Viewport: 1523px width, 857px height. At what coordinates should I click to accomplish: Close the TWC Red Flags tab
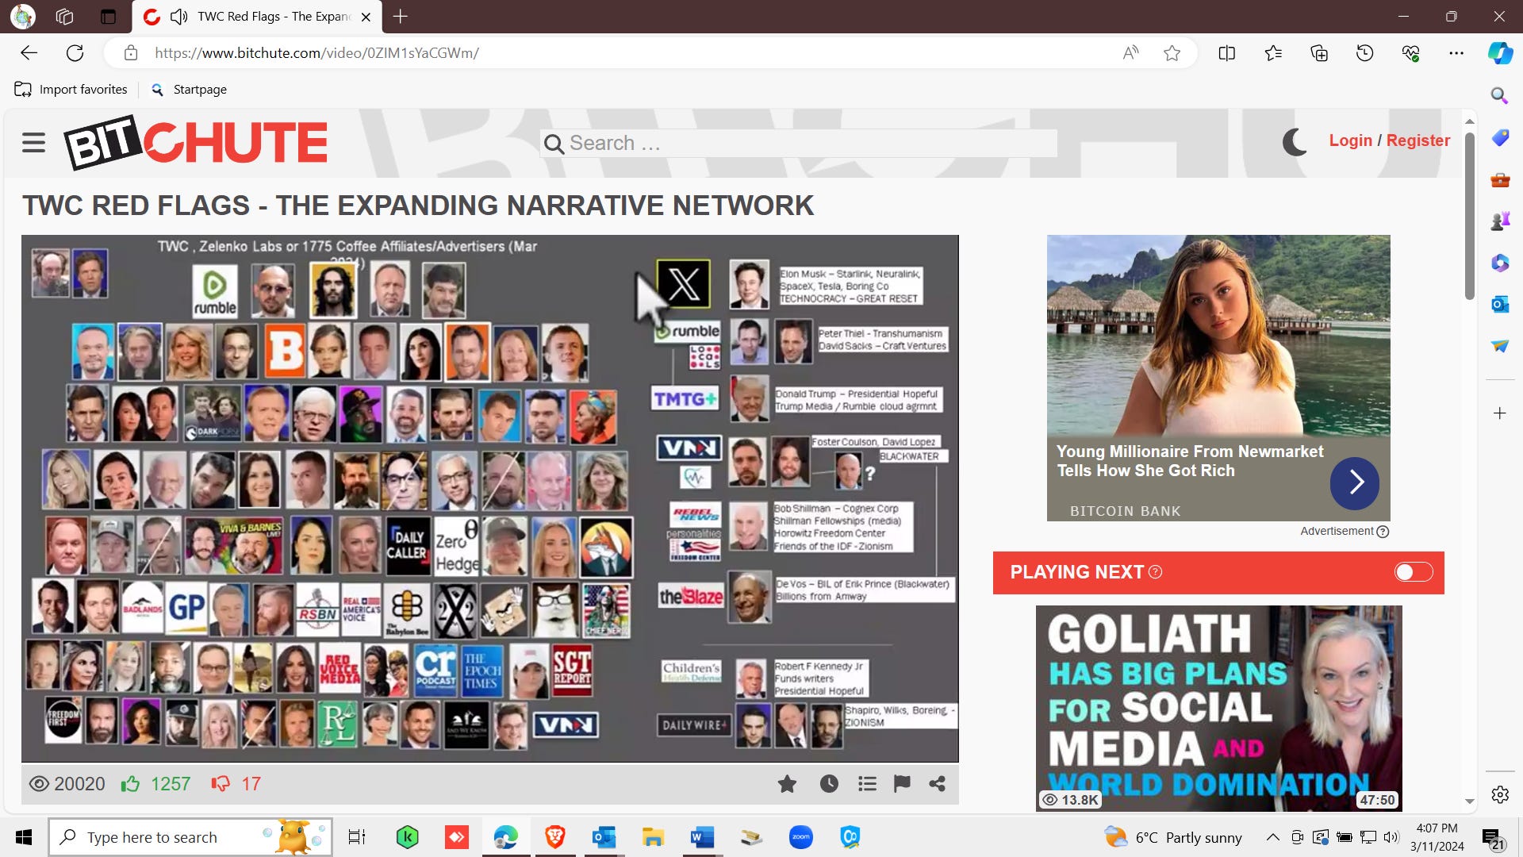[x=366, y=17]
